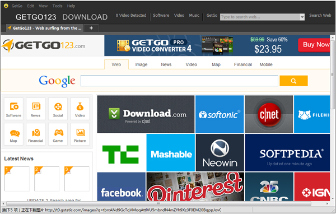The image size is (336, 214).
Task: Open the Video toolbar link
Action: (x=179, y=16)
